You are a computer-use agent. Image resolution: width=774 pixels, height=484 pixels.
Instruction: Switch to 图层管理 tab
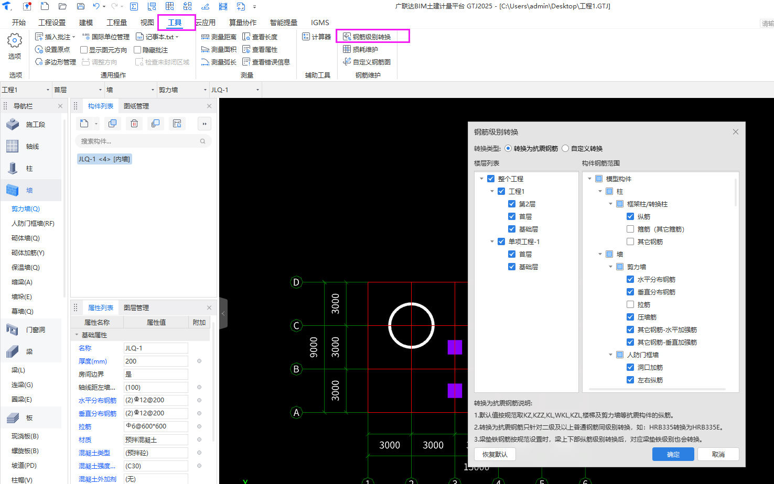click(136, 307)
